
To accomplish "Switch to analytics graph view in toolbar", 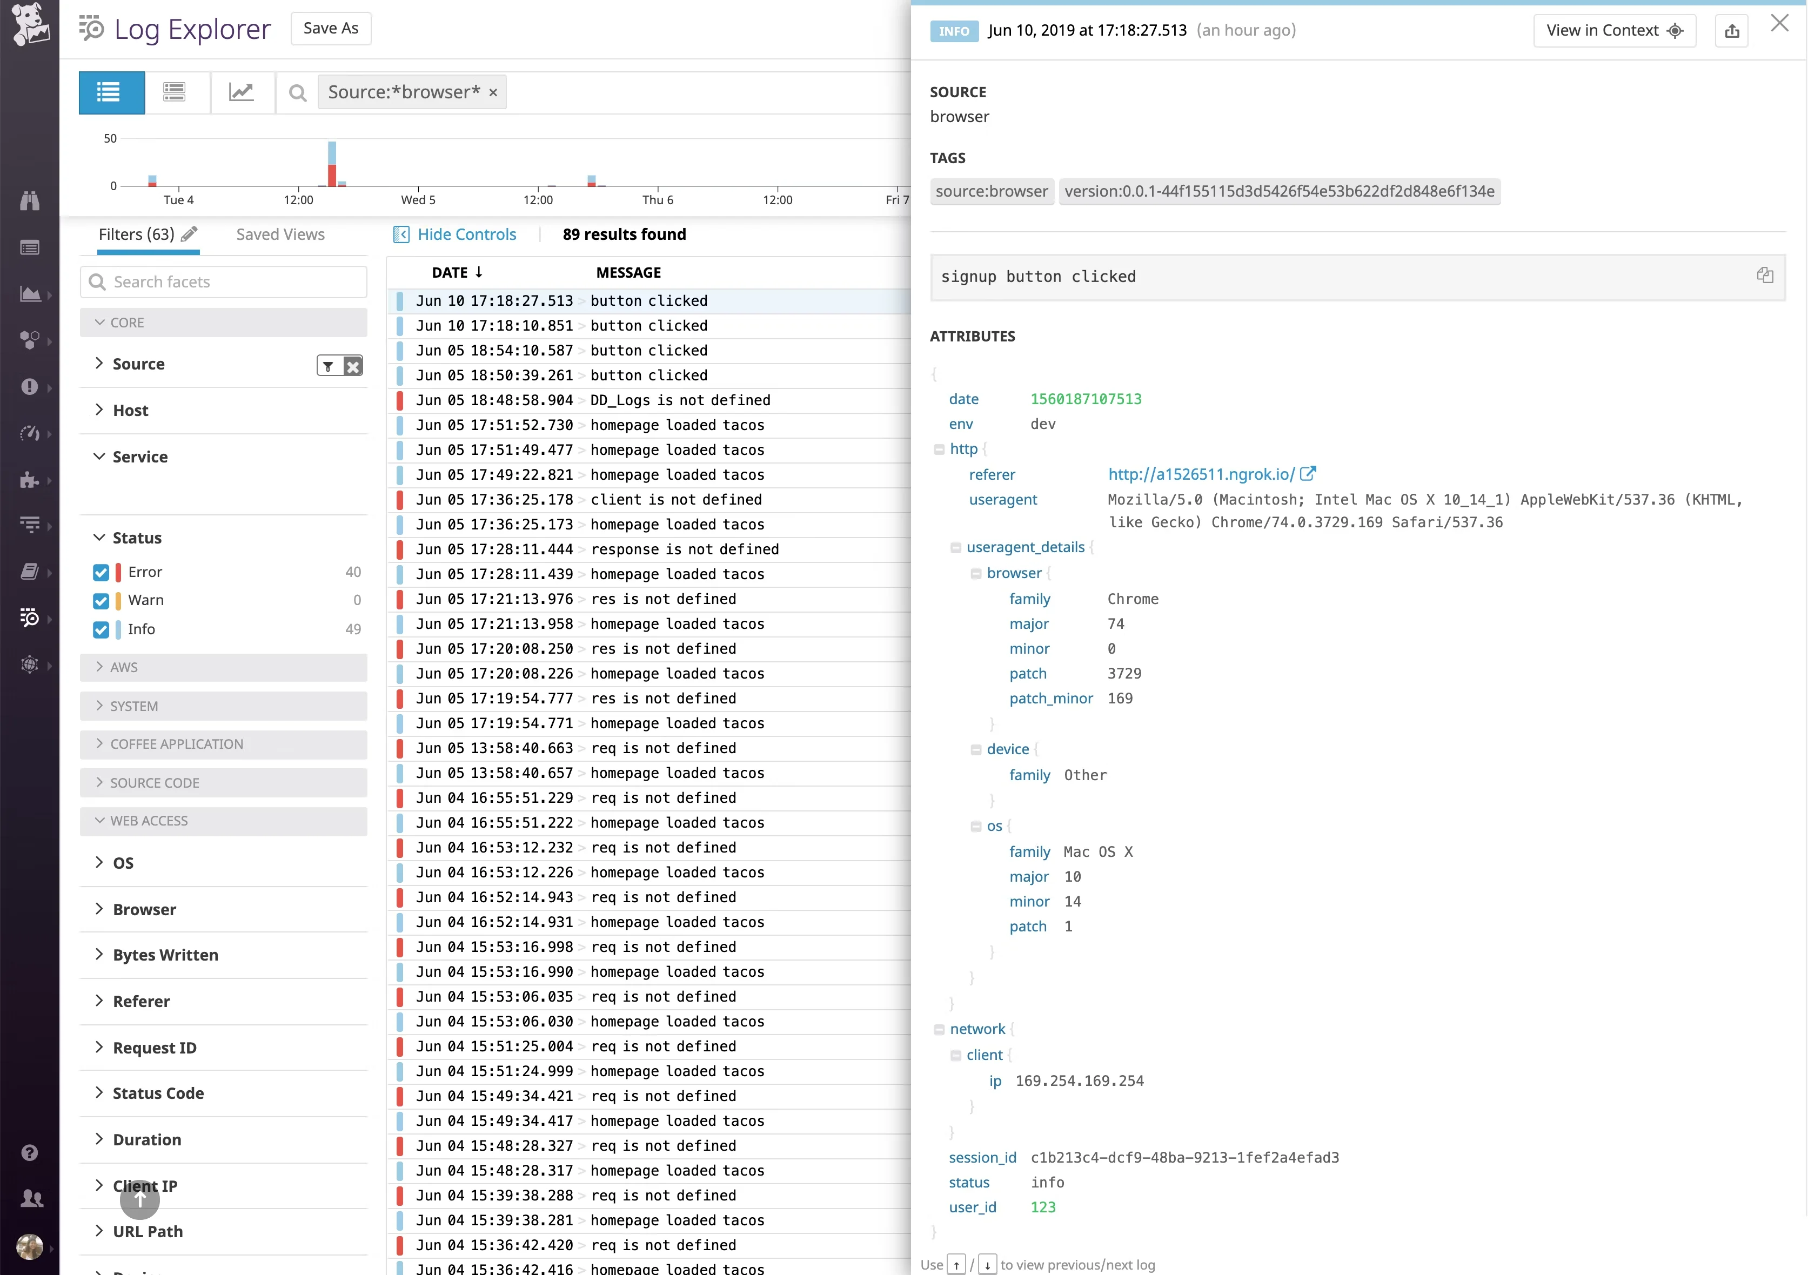I will (x=243, y=92).
